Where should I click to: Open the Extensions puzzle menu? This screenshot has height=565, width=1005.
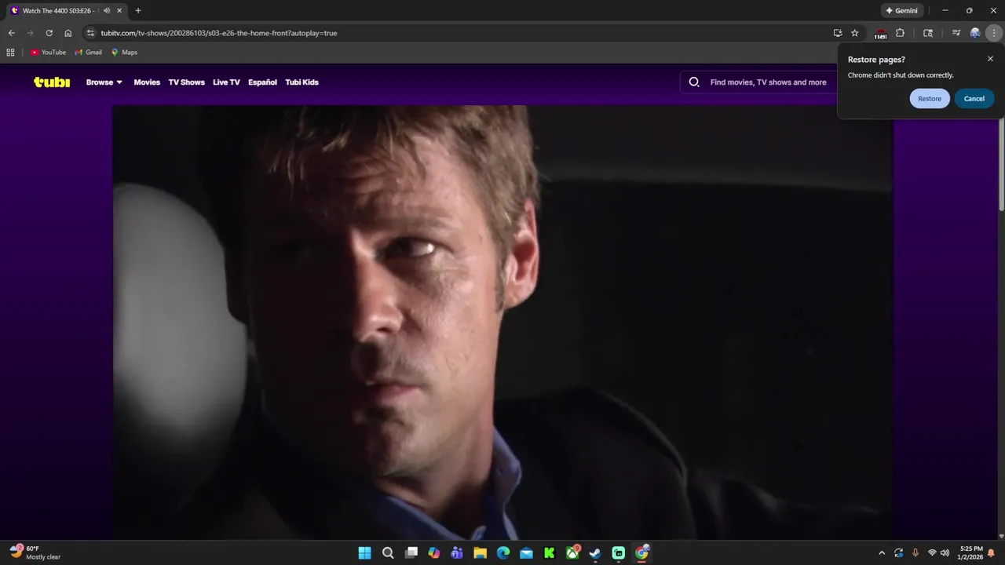[x=900, y=33]
